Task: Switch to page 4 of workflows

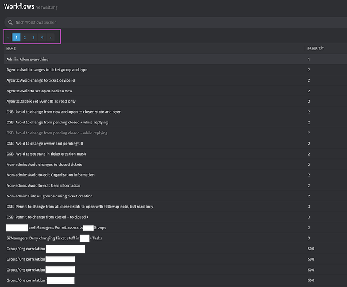Action: click(42, 37)
